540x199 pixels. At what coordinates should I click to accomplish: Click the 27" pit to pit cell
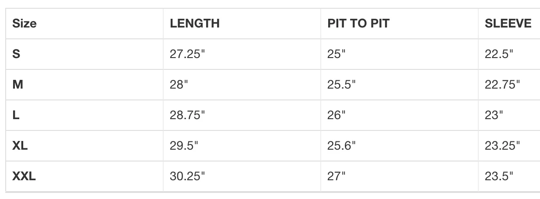[x=336, y=176]
